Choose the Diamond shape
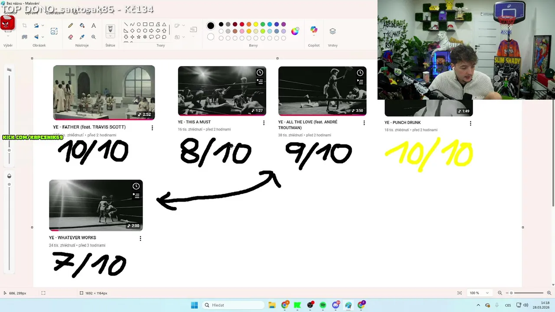This screenshot has height=312, width=555. 132,31
